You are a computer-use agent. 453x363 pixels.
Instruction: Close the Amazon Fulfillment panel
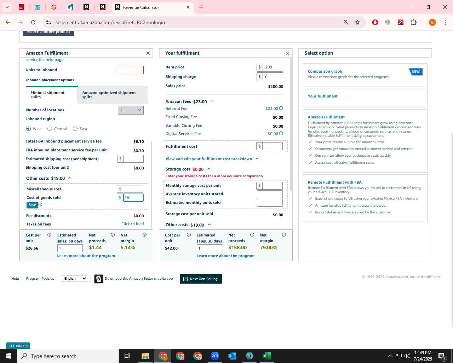tap(148, 53)
